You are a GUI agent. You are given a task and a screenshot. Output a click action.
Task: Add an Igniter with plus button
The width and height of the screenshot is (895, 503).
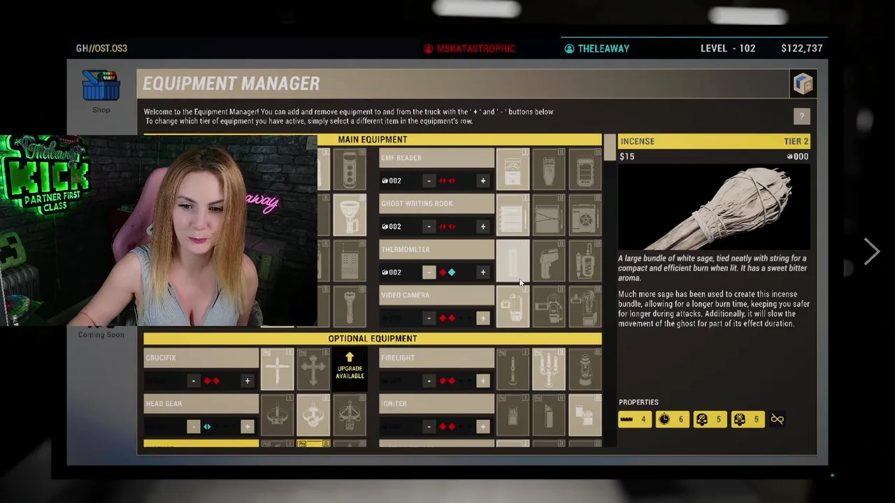[x=482, y=426]
